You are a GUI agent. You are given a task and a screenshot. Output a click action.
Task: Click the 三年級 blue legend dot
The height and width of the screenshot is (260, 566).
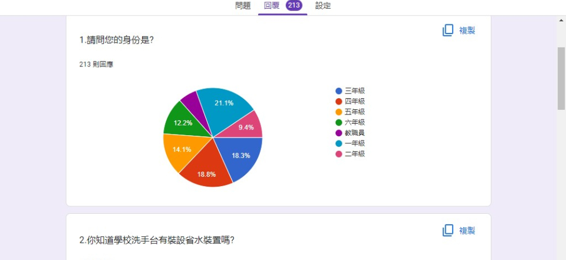pyautogui.click(x=339, y=91)
